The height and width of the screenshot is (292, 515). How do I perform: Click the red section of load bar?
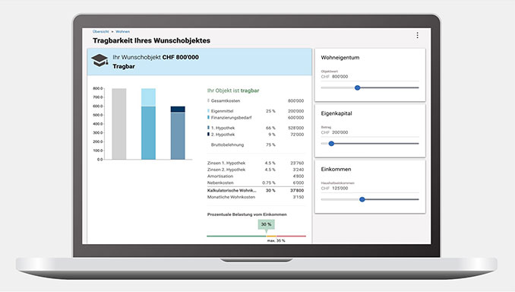pyautogui.click(x=291, y=236)
